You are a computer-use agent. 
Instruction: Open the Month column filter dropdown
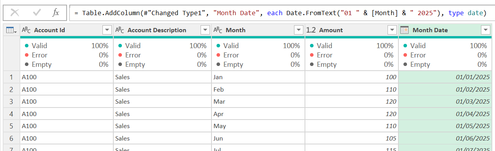(x=299, y=30)
